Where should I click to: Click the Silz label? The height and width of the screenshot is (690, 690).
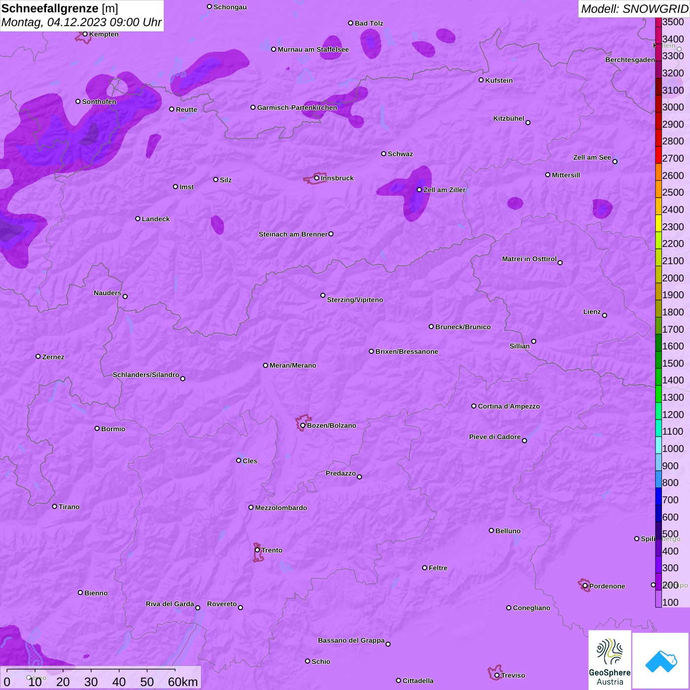click(226, 180)
